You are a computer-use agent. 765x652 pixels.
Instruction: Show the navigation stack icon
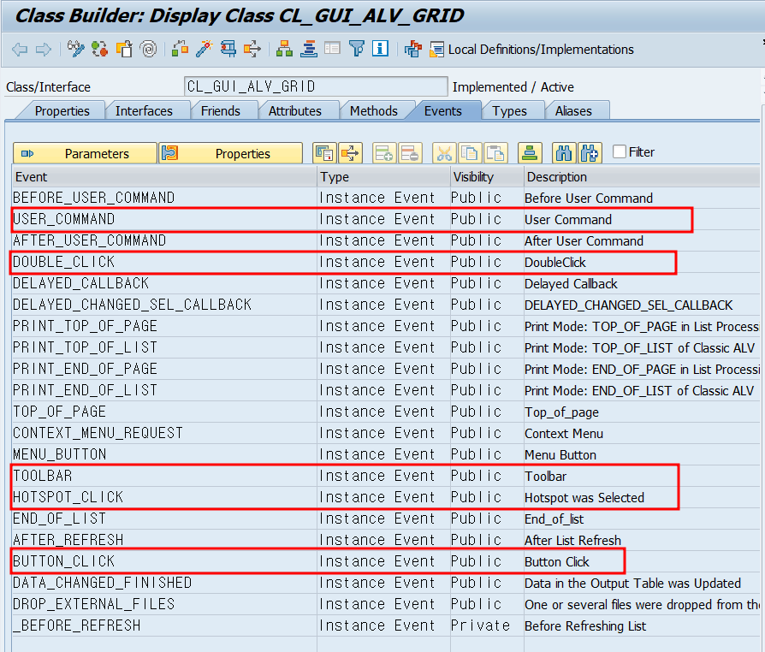[308, 49]
